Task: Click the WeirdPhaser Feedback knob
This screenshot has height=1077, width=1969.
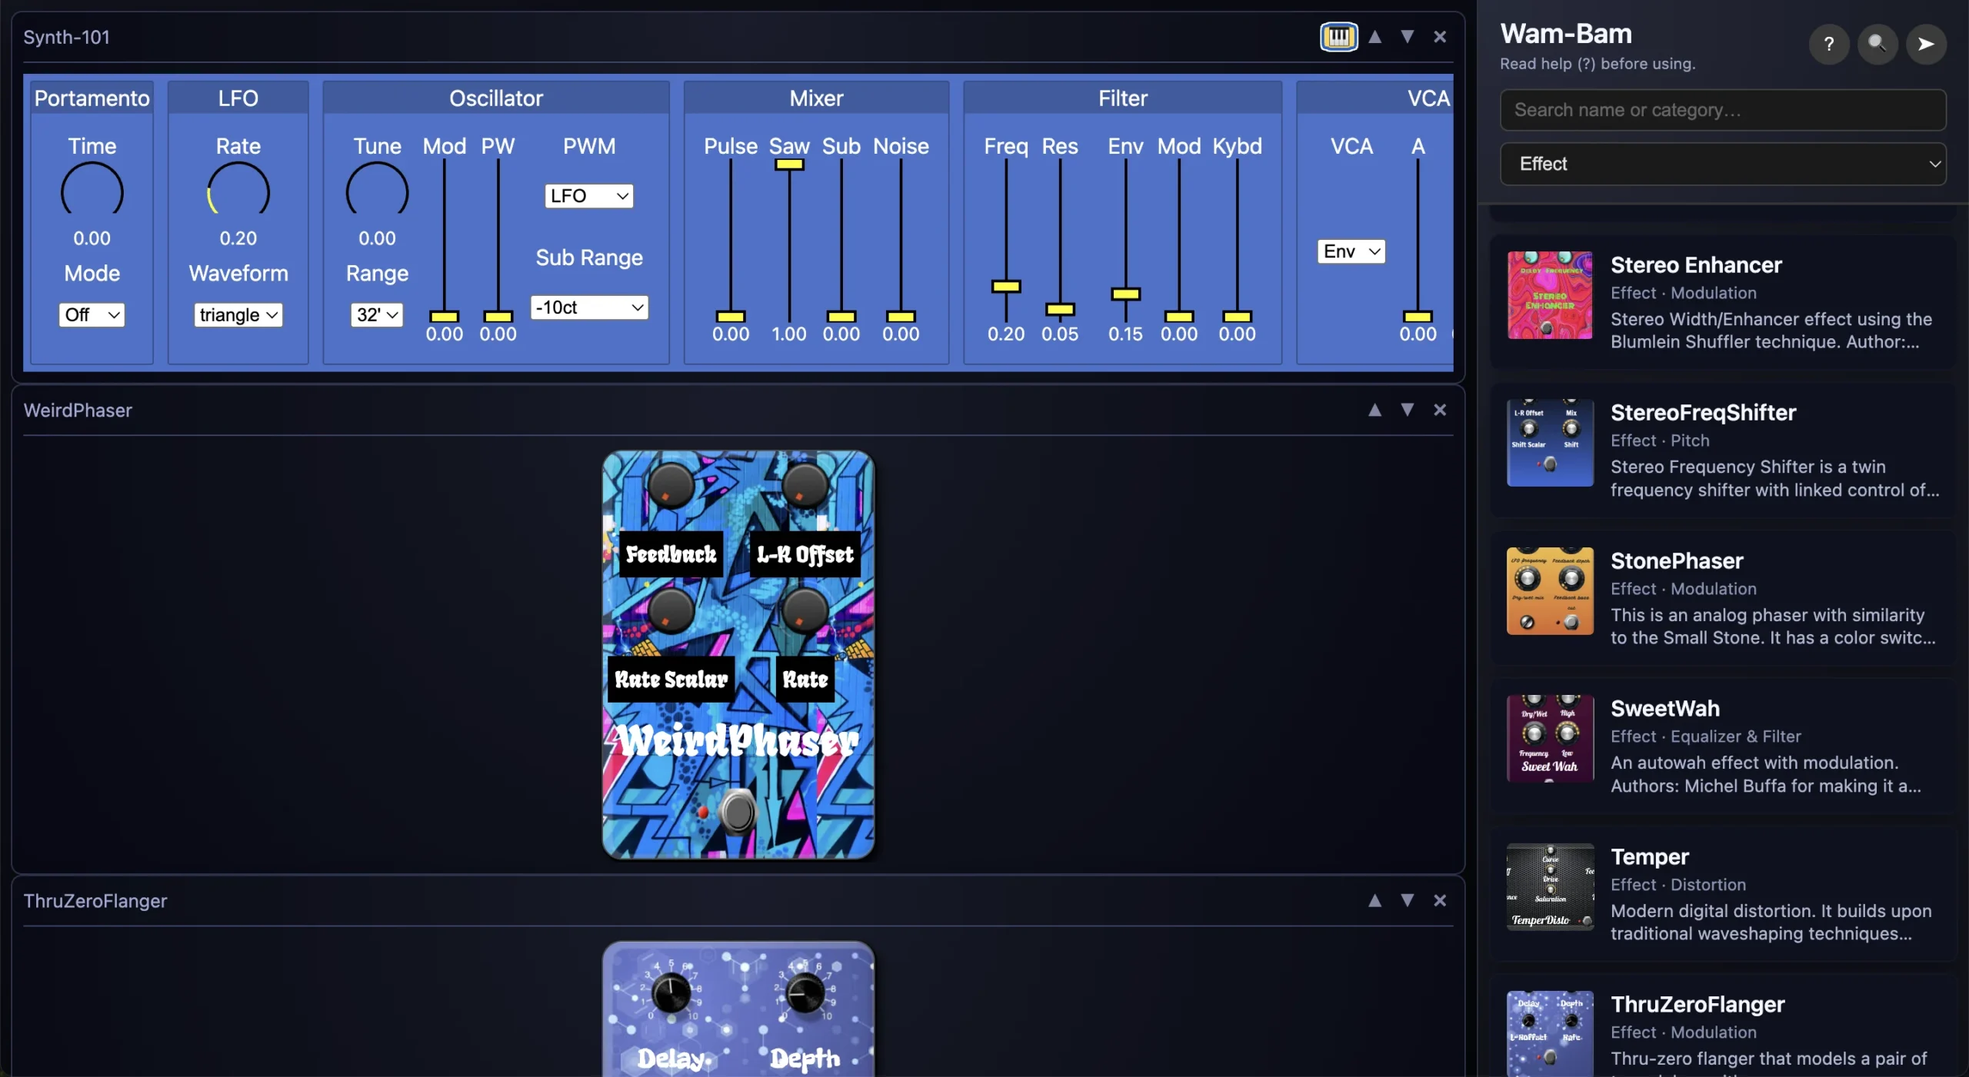Action: point(671,486)
